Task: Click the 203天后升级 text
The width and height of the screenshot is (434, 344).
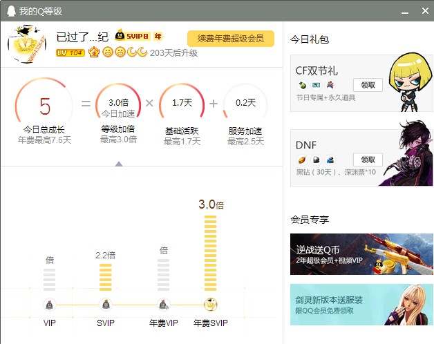Action: click(x=174, y=53)
